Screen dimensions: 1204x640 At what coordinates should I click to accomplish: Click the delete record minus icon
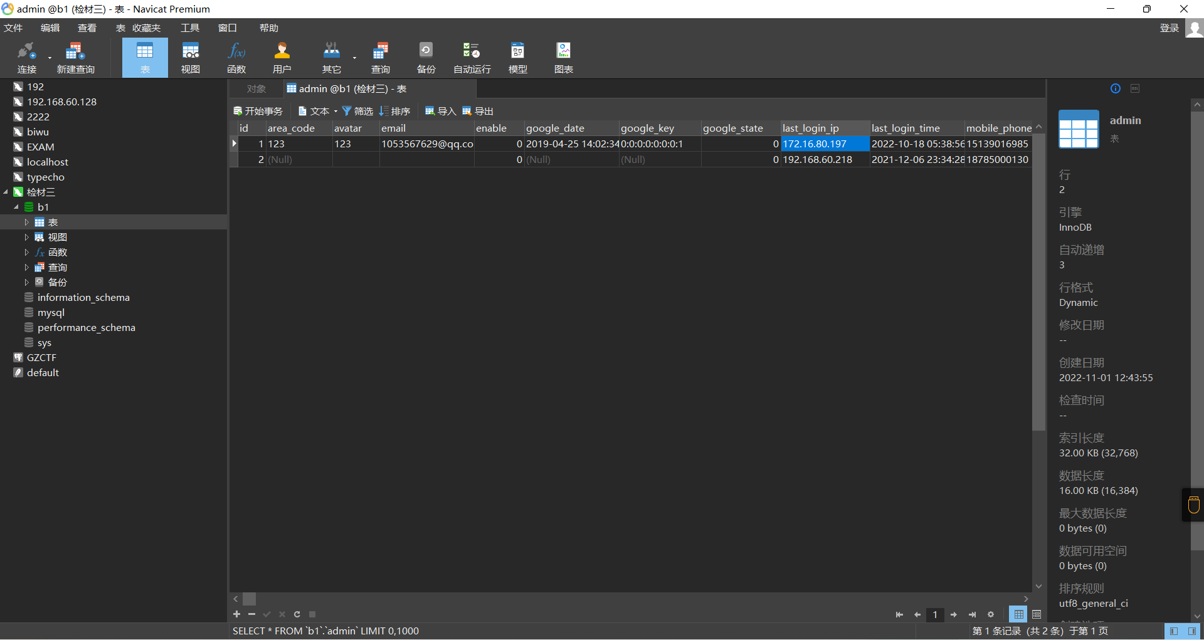(251, 614)
